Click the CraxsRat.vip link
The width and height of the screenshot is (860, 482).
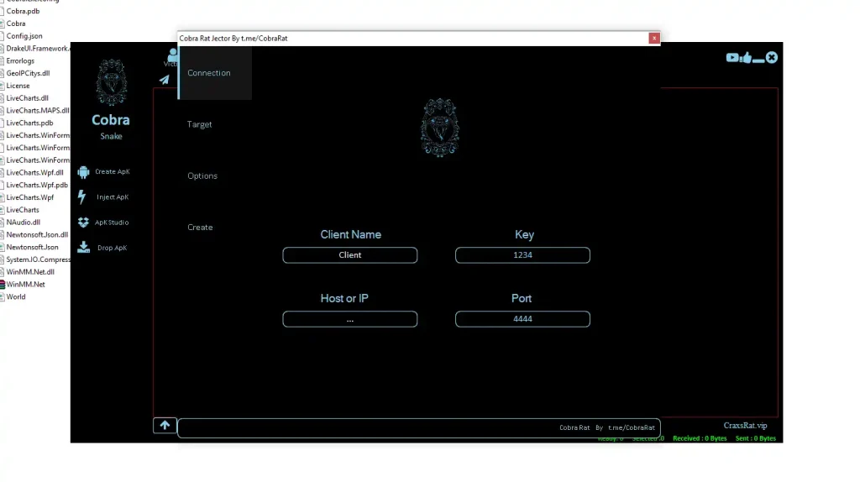click(745, 426)
